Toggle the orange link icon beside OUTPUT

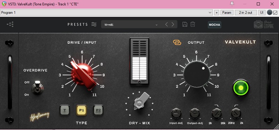coord(177,42)
